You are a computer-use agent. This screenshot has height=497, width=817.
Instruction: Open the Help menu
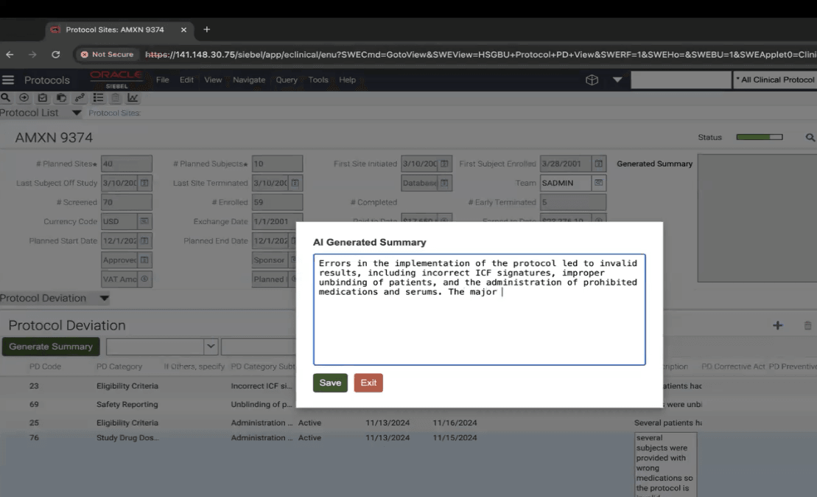tap(347, 80)
